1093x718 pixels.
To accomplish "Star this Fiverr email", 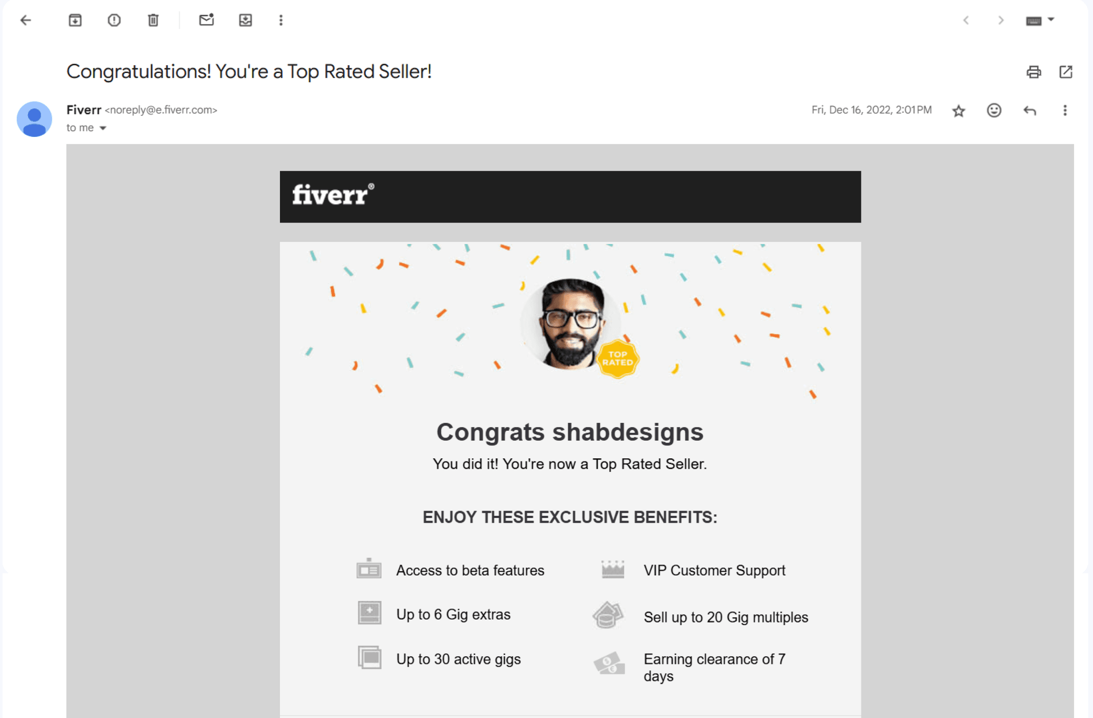I will pyautogui.click(x=959, y=111).
